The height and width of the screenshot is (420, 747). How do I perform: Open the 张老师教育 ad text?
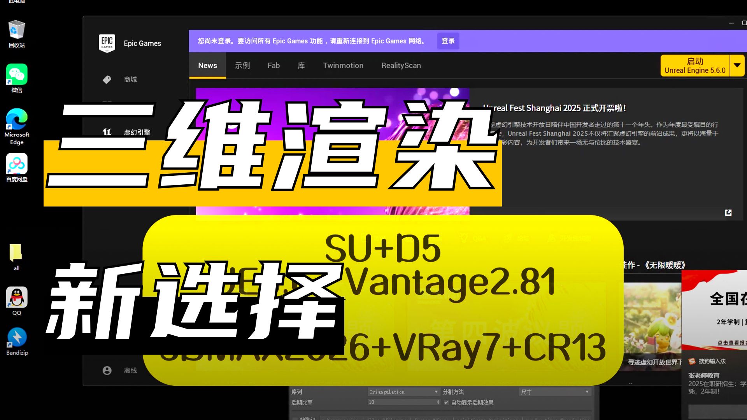tap(704, 375)
